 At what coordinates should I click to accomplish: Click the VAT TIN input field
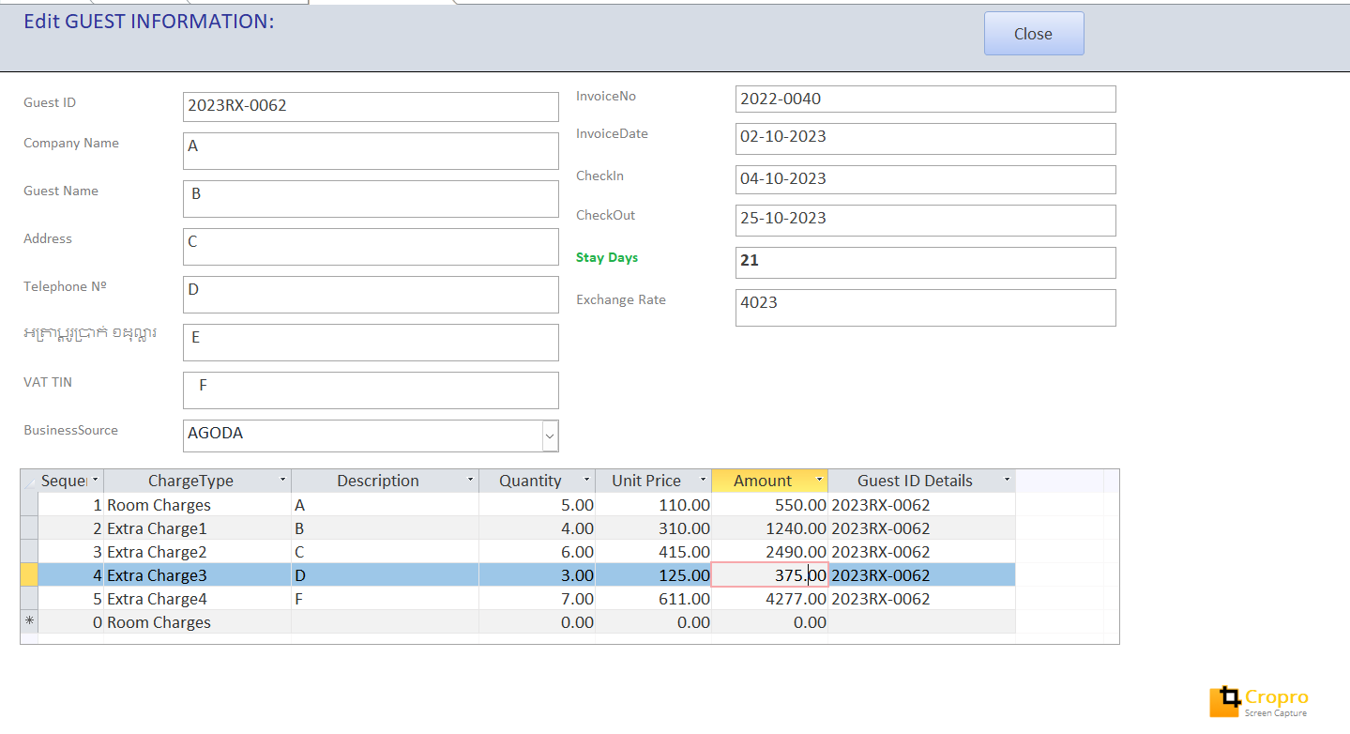pos(371,390)
